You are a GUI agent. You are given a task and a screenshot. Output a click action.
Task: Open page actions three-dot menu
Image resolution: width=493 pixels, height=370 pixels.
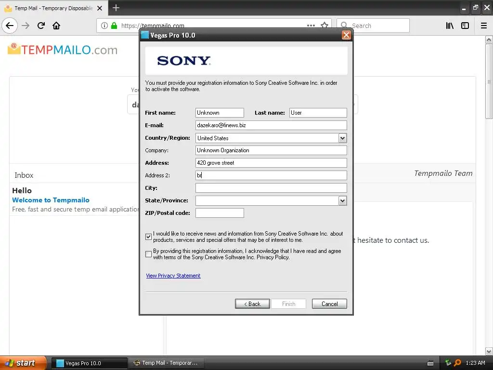(311, 25)
